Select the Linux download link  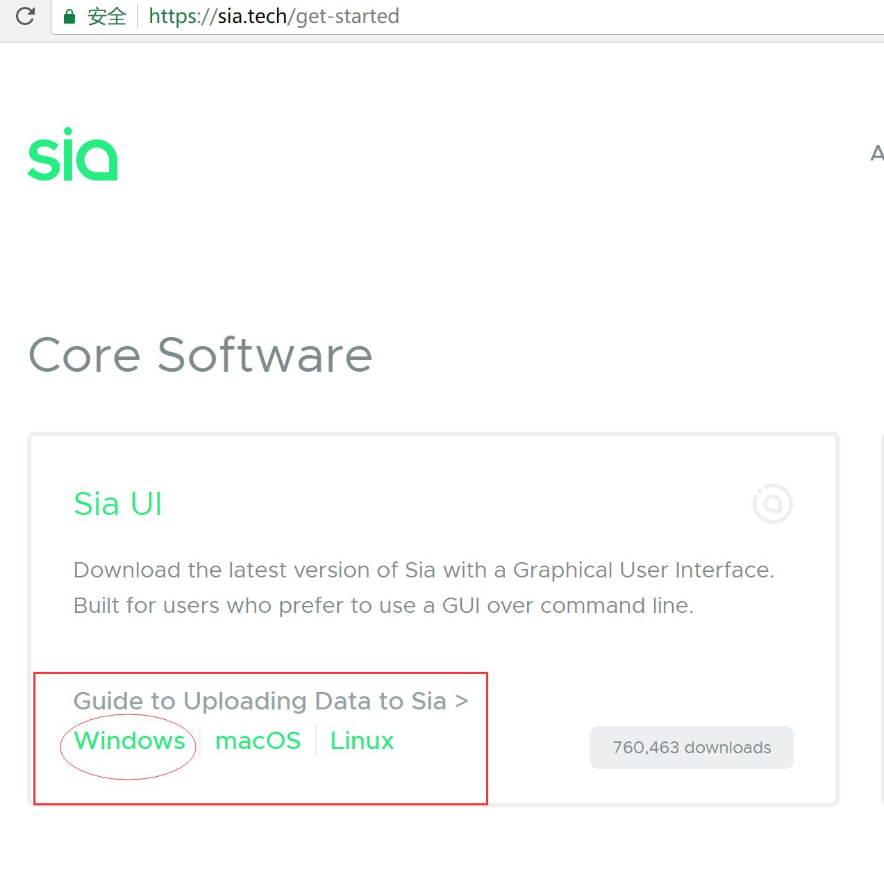point(362,741)
